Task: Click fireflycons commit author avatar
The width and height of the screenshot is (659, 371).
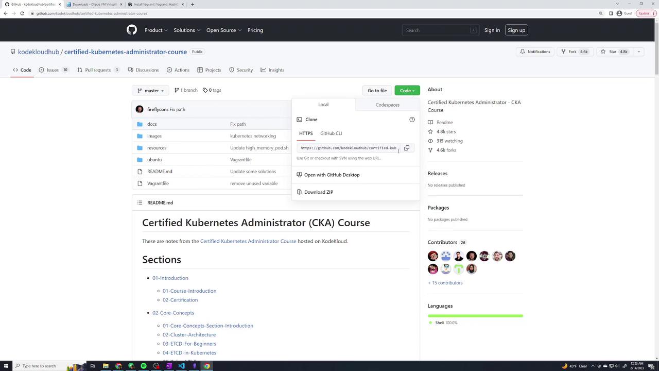Action: [140, 109]
